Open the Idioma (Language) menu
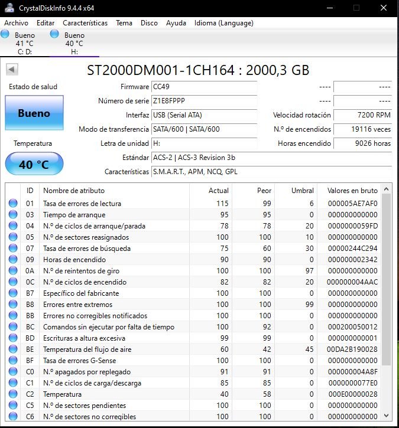The width and height of the screenshot is (399, 428). (223, 23)
